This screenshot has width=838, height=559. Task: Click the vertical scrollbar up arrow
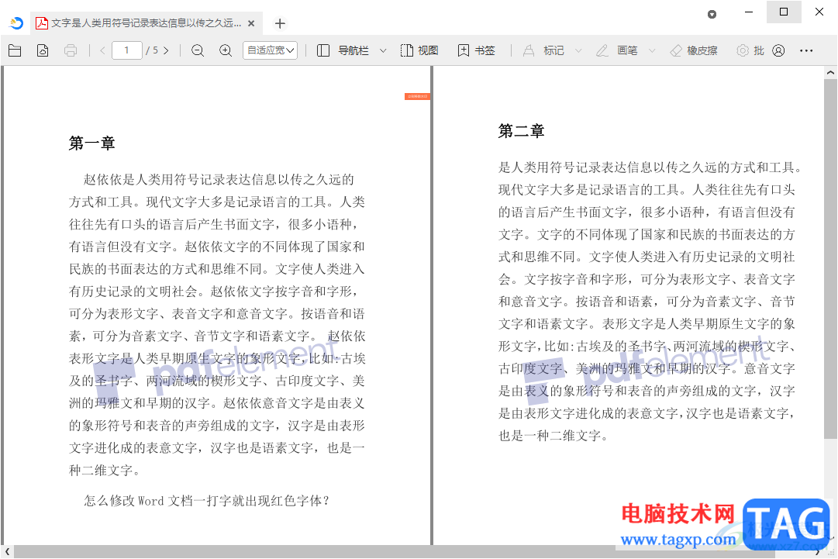click(830, 72)
